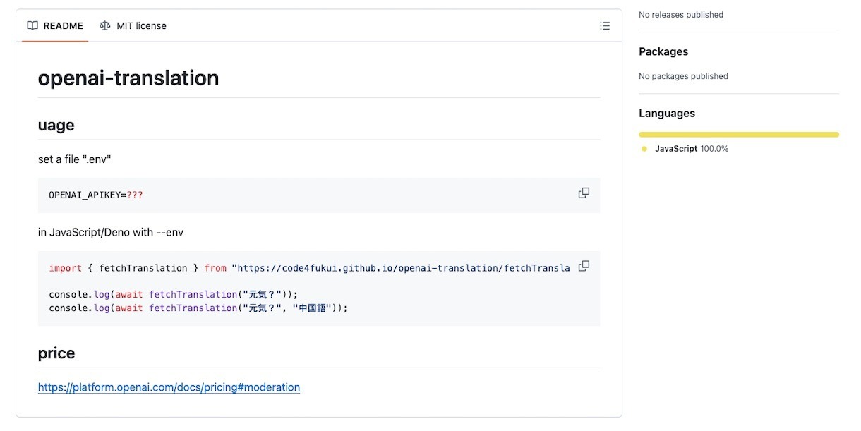Open the OpenAI pricing moderation link

pos(169,387)
